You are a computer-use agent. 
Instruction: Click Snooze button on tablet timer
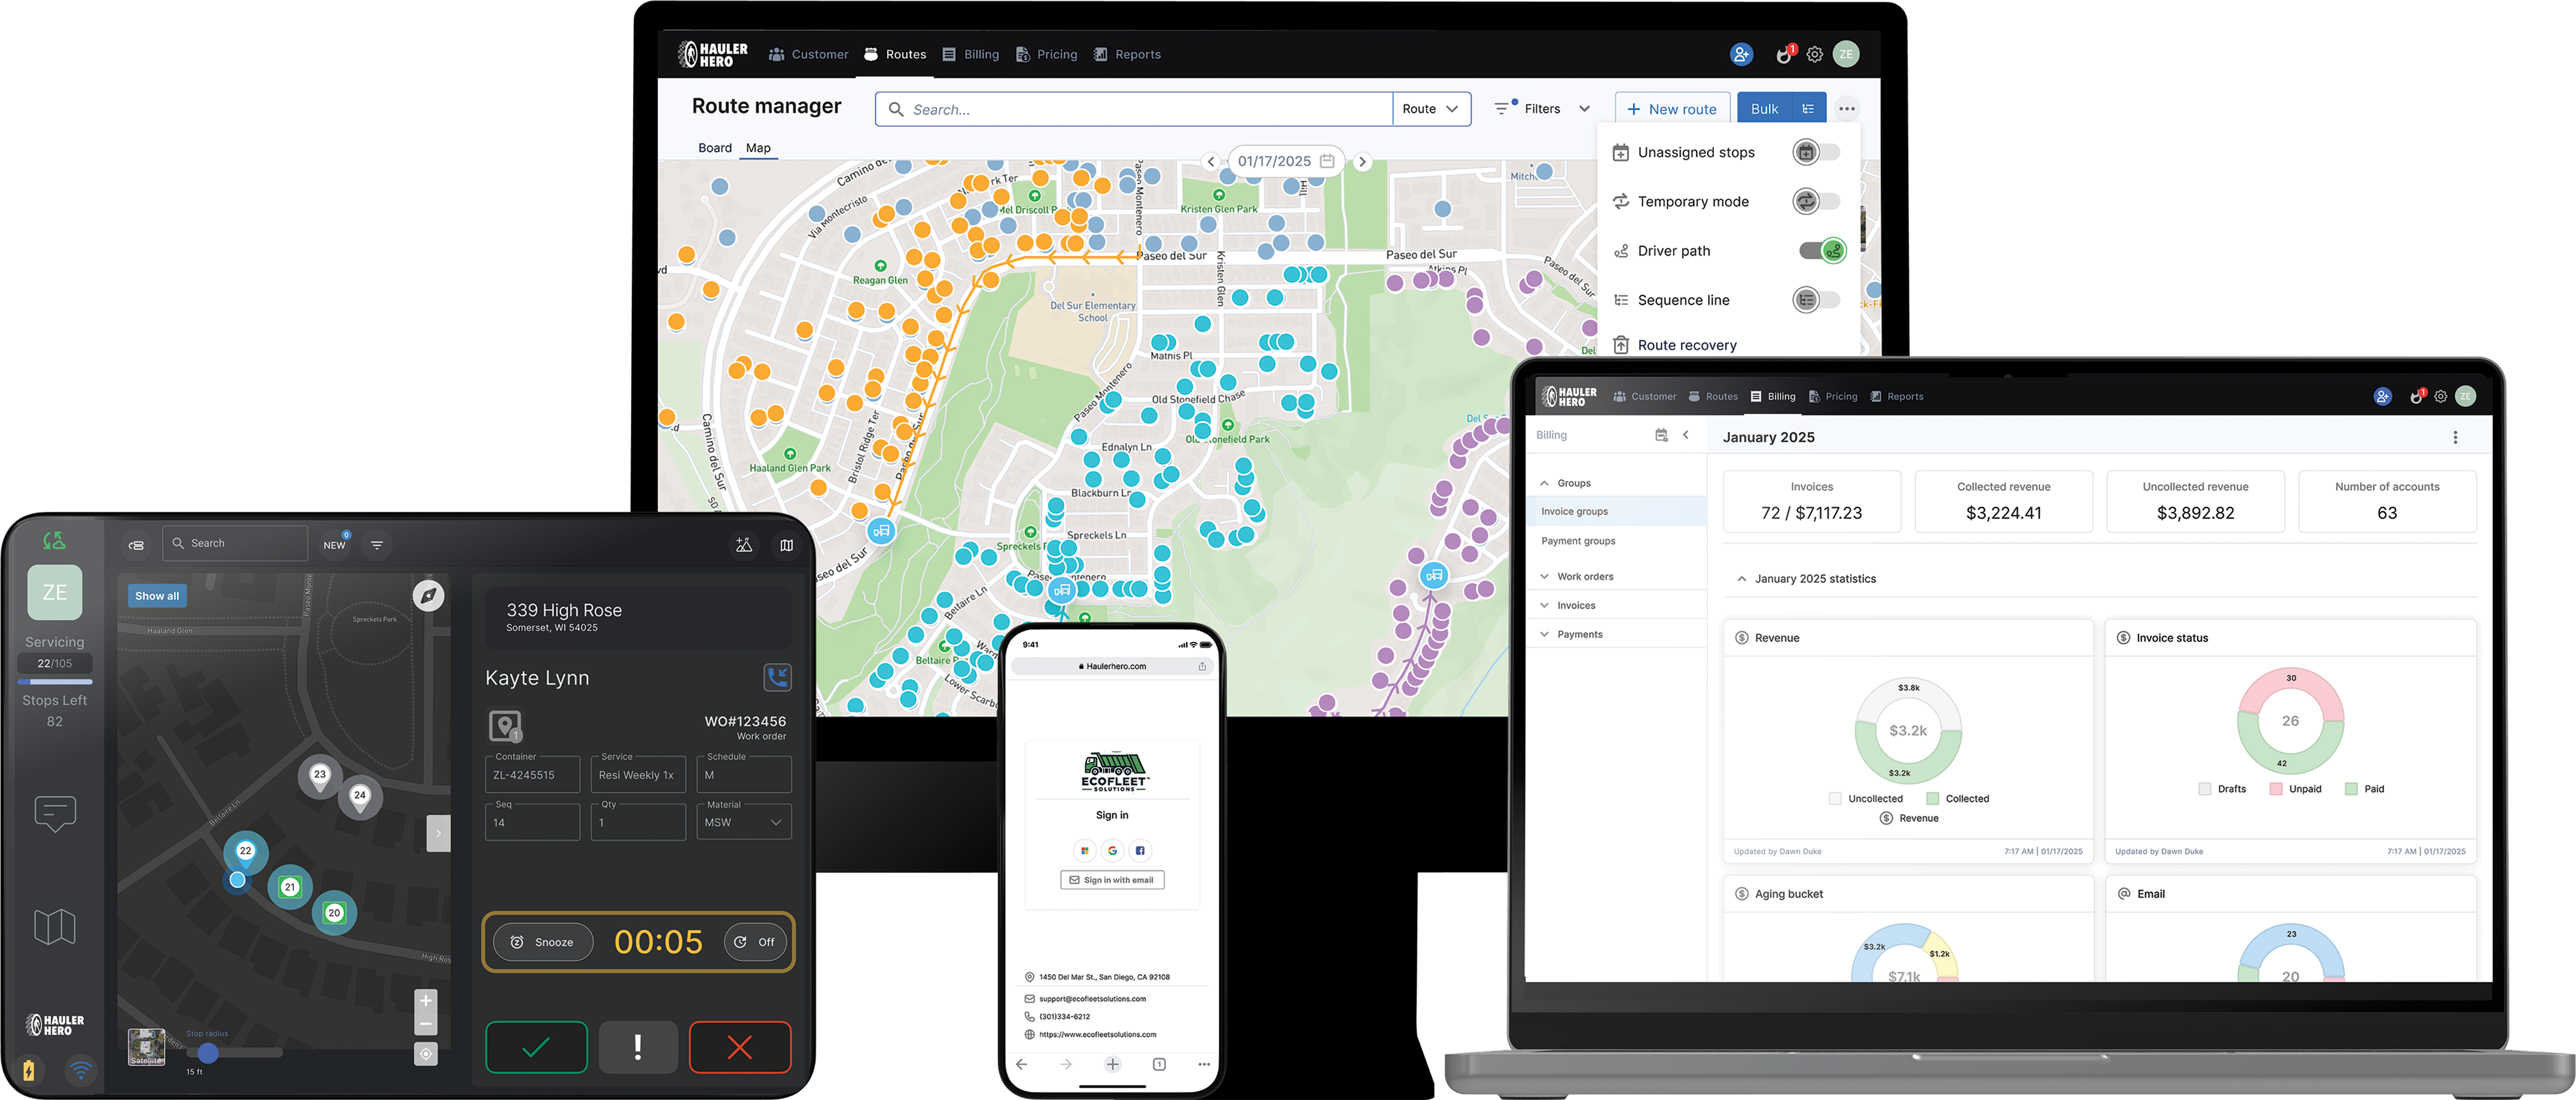(544, 942)
